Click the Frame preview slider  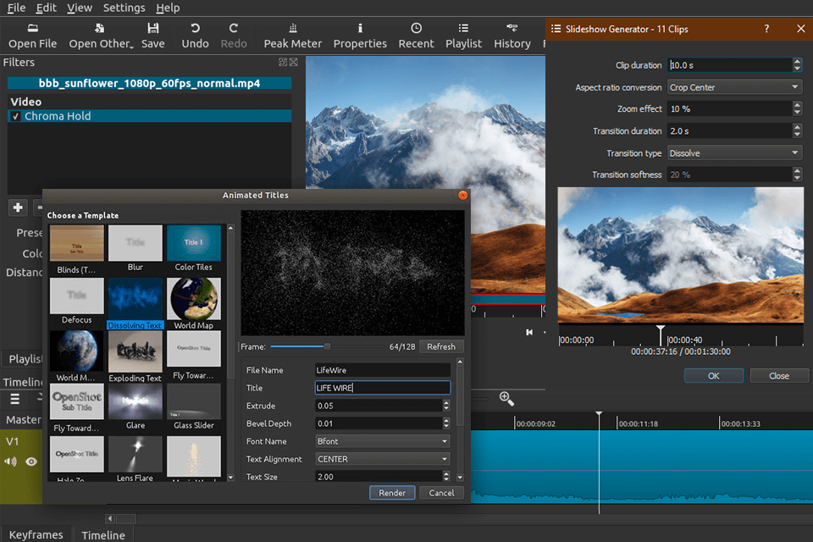327,346
